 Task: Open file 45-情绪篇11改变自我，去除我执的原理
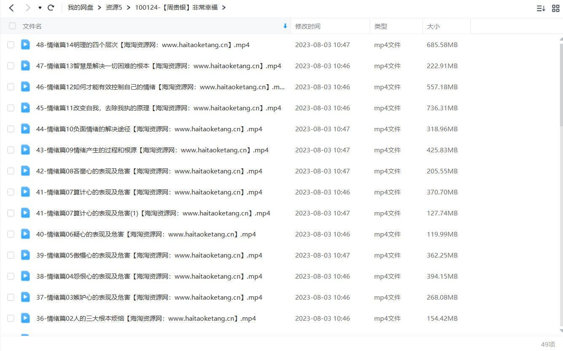click(x=159, y=108)
